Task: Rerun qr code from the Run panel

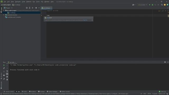Action: (x=4, y=65)
